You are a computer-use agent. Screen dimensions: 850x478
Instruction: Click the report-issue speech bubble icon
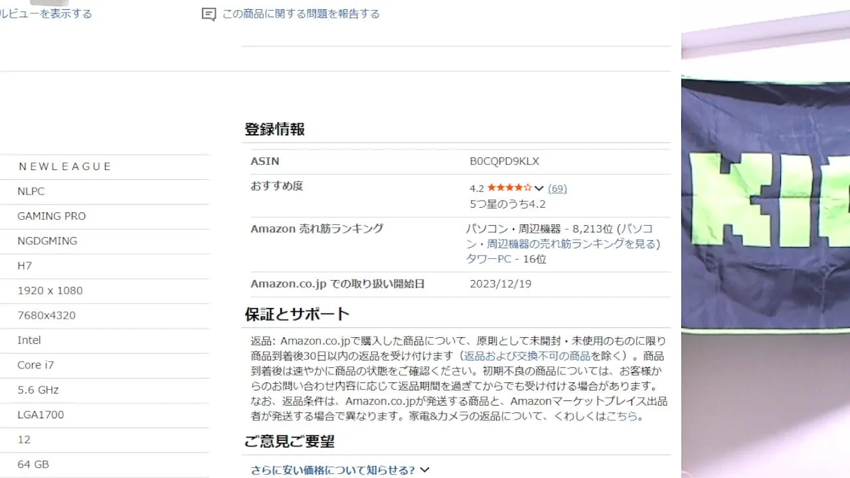(x=209, y=14)
